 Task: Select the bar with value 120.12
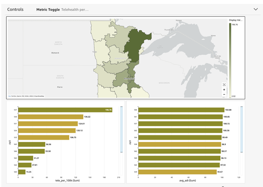(x=47, y=131)
